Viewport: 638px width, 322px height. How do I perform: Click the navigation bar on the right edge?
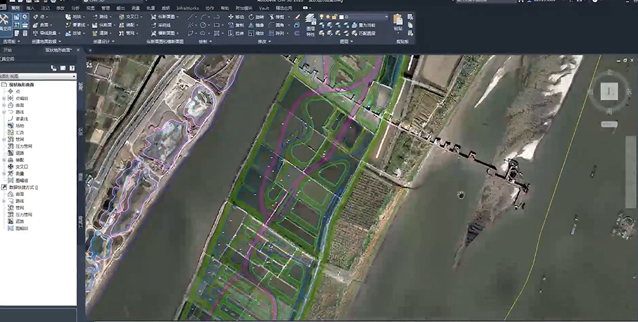pyautogui.click(x=631, y=171)
